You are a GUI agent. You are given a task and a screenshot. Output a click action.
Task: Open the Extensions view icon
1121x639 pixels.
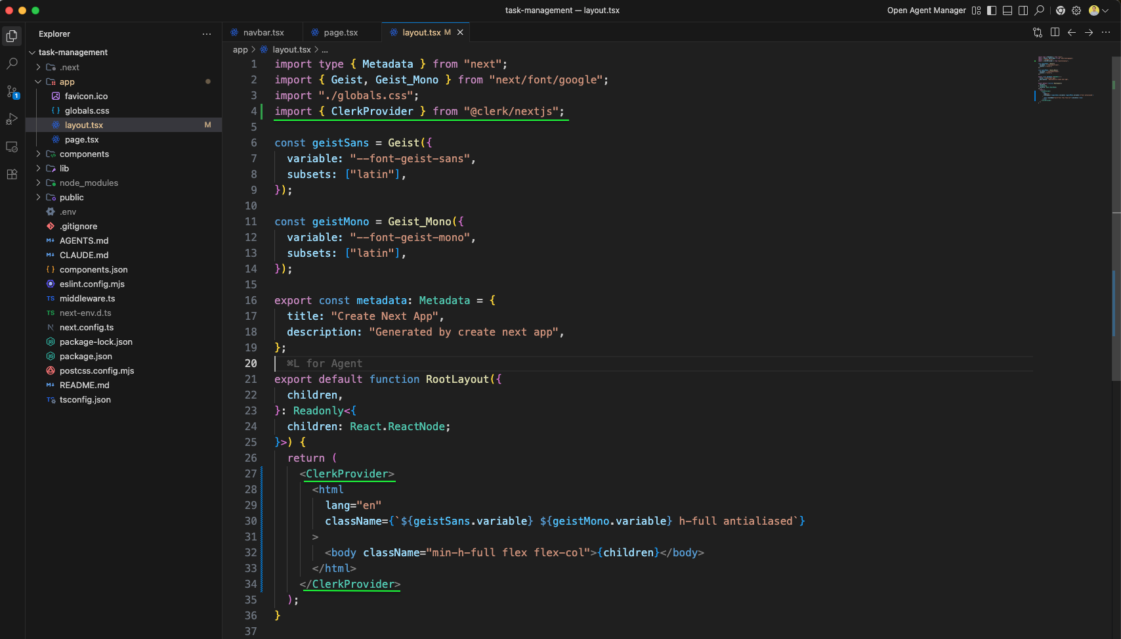click(x=12, y=174)
